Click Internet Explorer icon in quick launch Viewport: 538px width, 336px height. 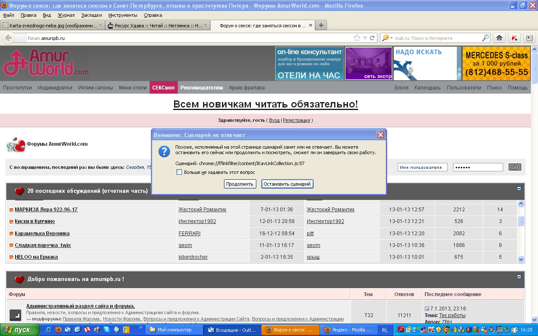pyautogui.click(x=49, y=330)
